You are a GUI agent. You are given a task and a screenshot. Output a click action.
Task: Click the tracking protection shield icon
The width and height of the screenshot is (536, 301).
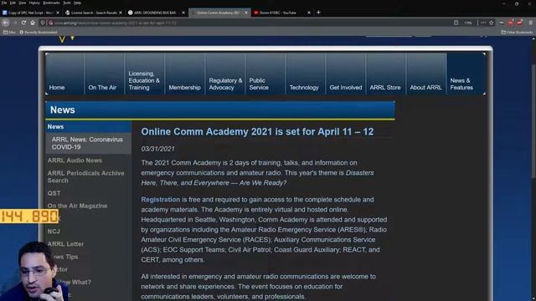tap(43, 23)
